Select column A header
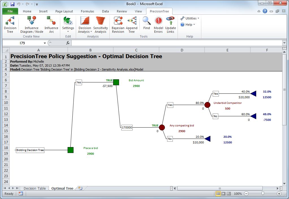Viewport: 289px width, 199px height. point(38,50)
